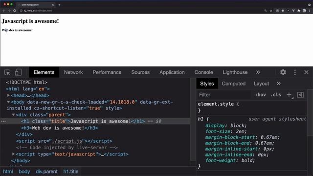Toggle the device toolbar icon
This screenshot has height=176, width=313.
18,72
